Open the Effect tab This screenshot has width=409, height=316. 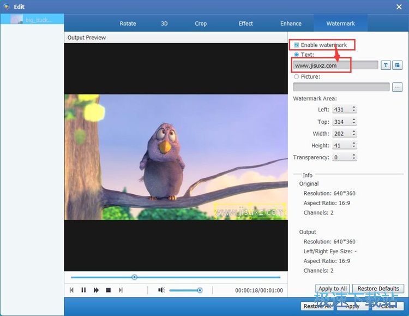tap(245, 23)
